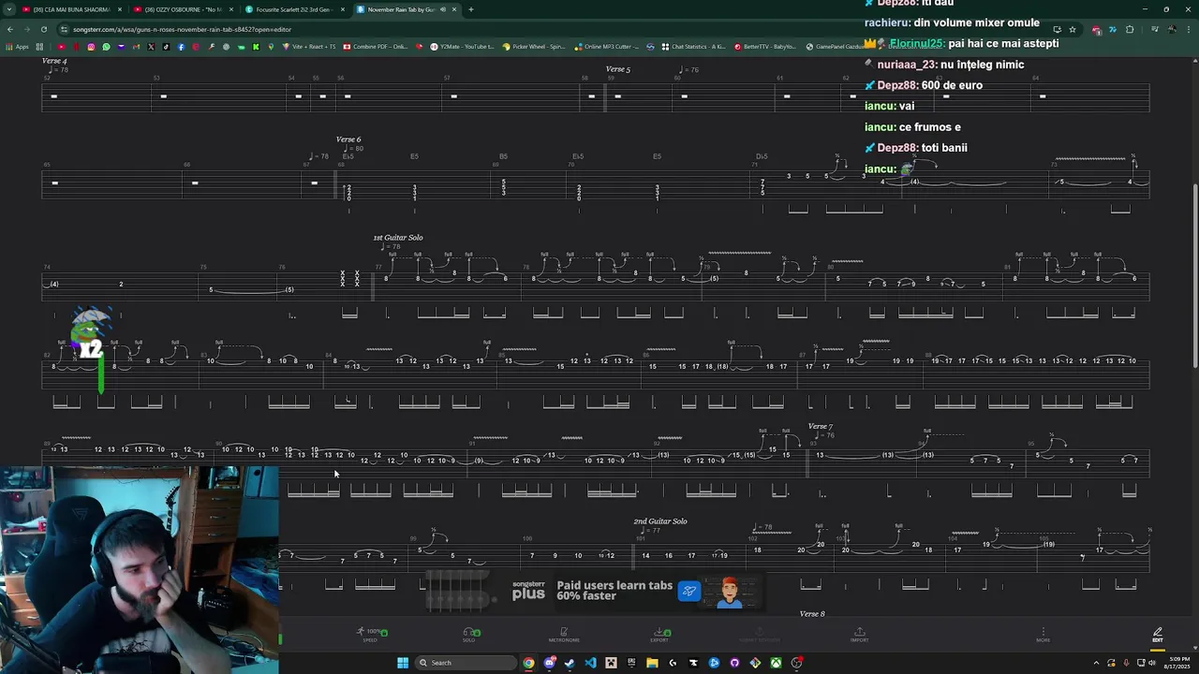
Task: Toggle Solo mode in the player toolbar
Action: [x=470, y=635]
